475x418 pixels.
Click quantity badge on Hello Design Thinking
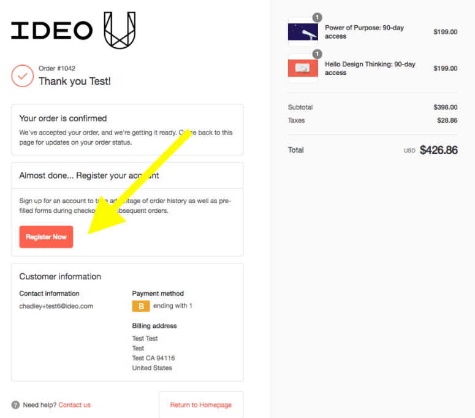tap(317, 54)
